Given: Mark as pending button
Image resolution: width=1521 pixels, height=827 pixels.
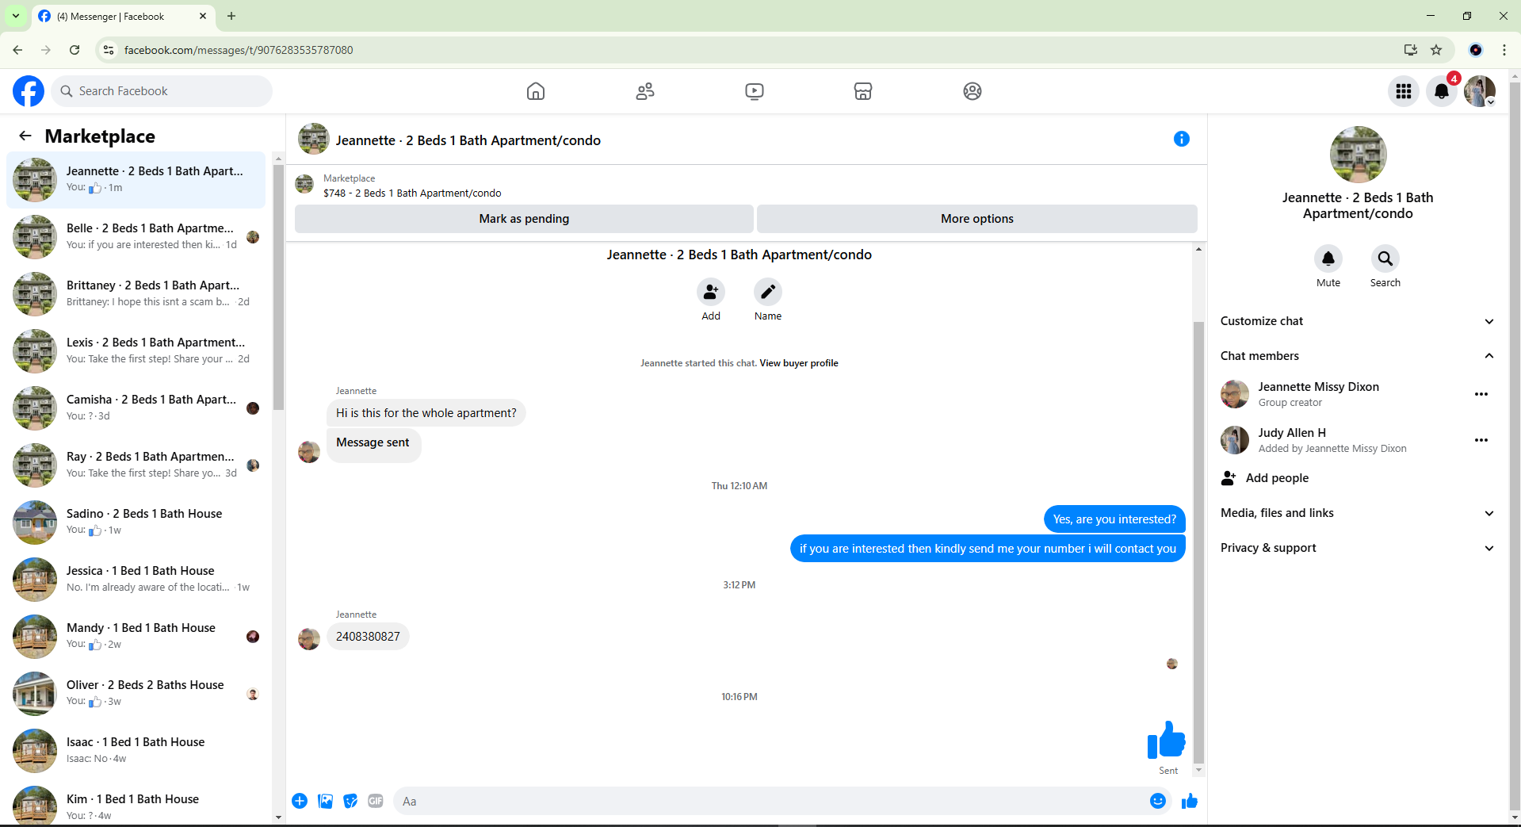Looking at the screenshot, I should click(524, 219).
